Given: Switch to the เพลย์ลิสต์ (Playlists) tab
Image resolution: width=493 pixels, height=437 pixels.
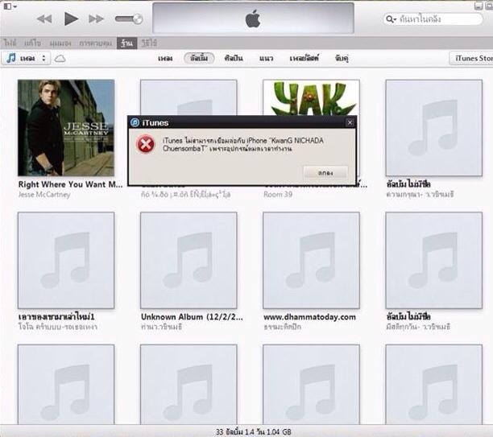Looking at the screenshot, I should [x=304, y=59].
